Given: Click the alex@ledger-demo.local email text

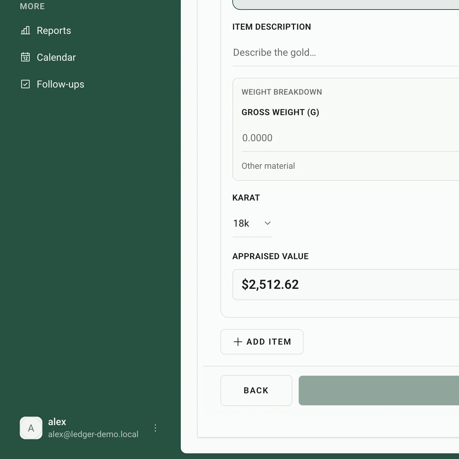Looking at the screenshot, I should 93,434.
